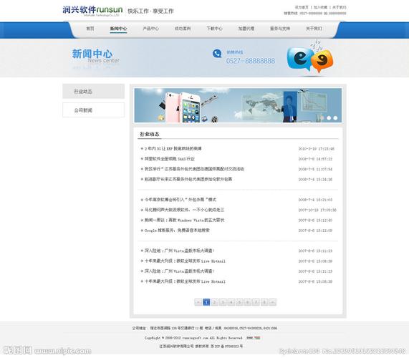Go to the previous page with the left arrow
Image resolution: width=409 pixels, height=358 pixels.
click(x=198, y=302)
